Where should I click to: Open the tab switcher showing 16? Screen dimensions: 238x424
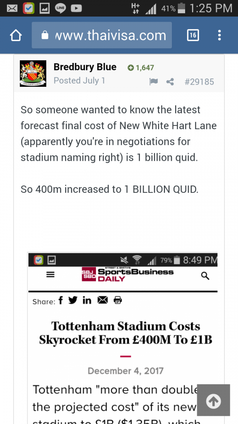pyautogui.click(x=193, y=35)
